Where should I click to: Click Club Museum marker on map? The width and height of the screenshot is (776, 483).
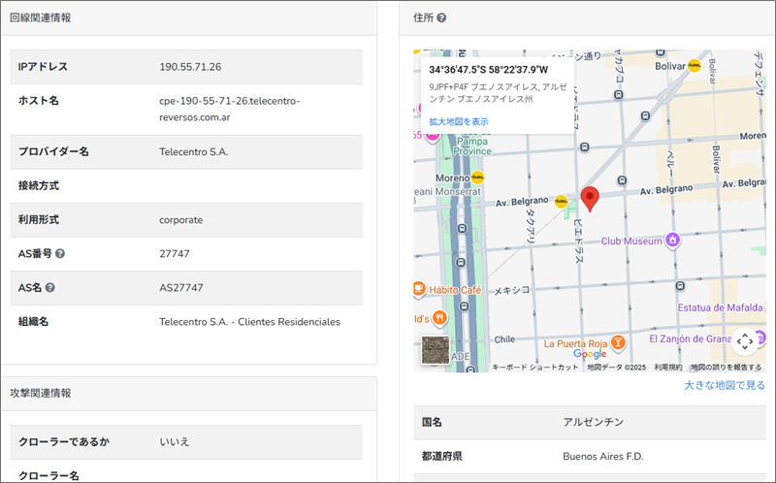click(671, 240)
